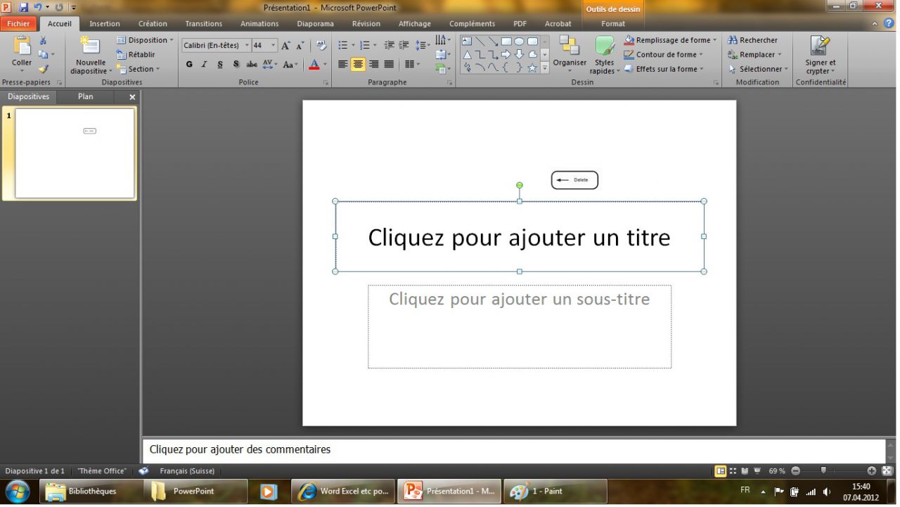Image resolution: width=900 pixels, height=507 pixels.
Task: Select the star shape in the shapes gallery
Action: 532,68
